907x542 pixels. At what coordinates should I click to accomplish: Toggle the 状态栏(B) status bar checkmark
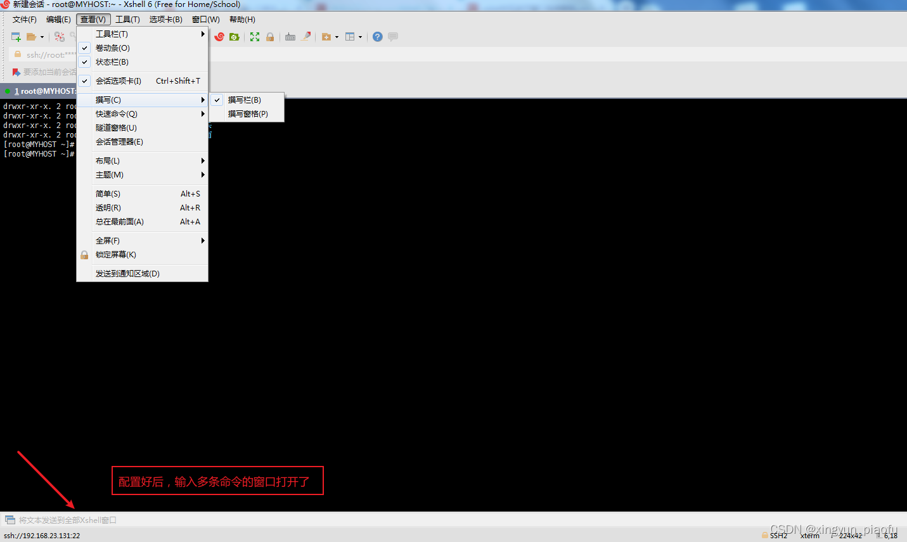pos(84,62)
